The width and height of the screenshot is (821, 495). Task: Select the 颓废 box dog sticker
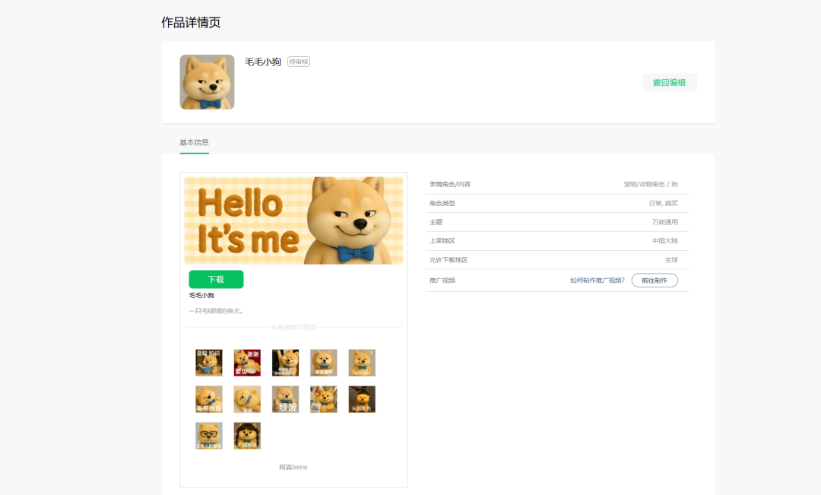(x=285, y=399)
